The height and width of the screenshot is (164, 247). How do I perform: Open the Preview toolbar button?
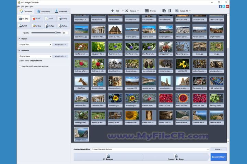(x=151, y=11)
